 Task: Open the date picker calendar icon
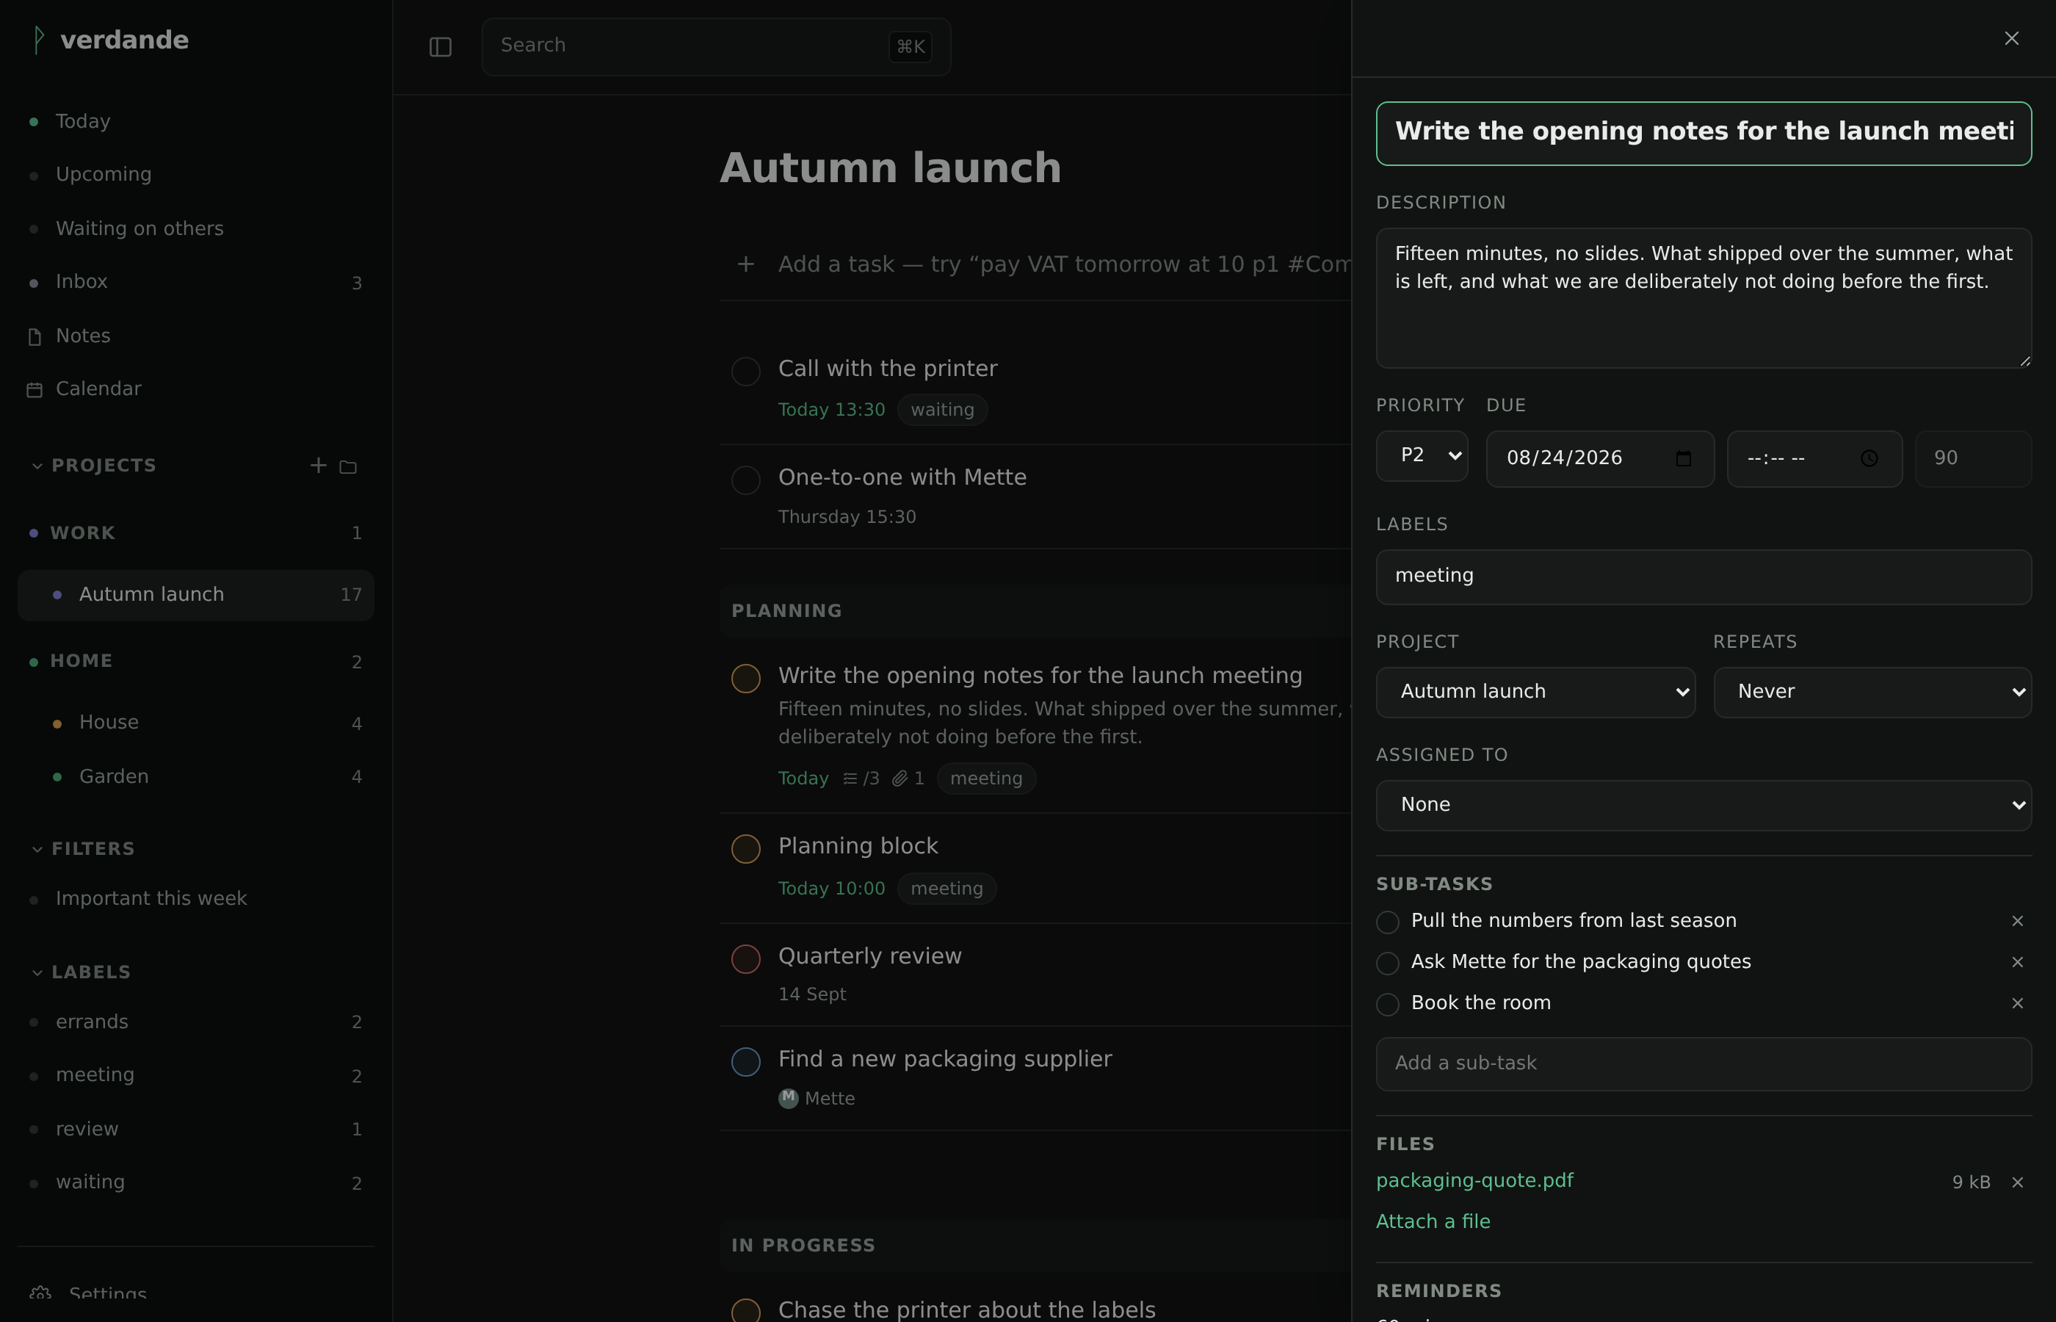[1684, 458]
